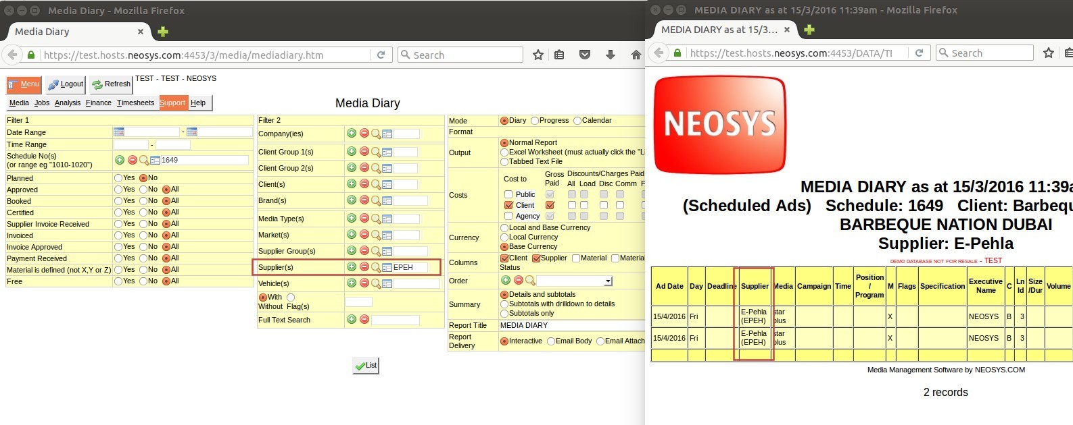Click the Schedule No(s) field containing 1649
Screen dimensions: 1073x425
point(204,160)
